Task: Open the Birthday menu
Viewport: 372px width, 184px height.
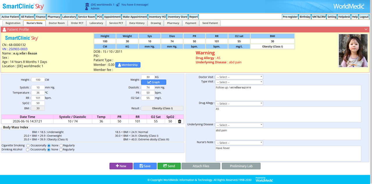Action: coord(305,17)
